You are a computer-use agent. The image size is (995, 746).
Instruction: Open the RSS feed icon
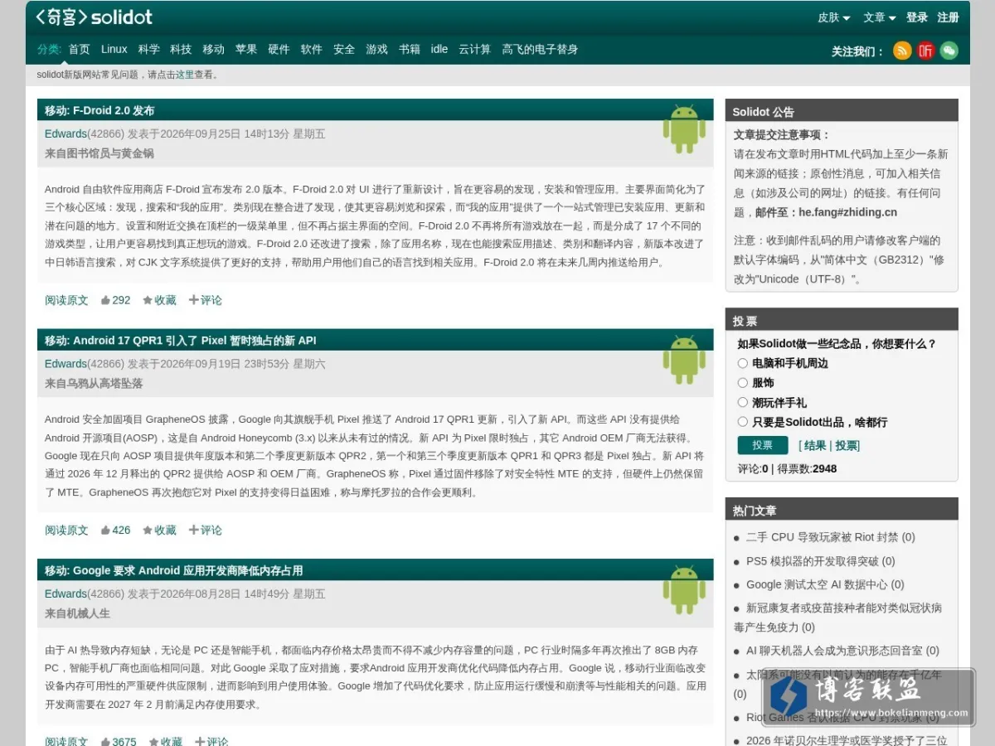pyautogui.click(x=902, y=51)
